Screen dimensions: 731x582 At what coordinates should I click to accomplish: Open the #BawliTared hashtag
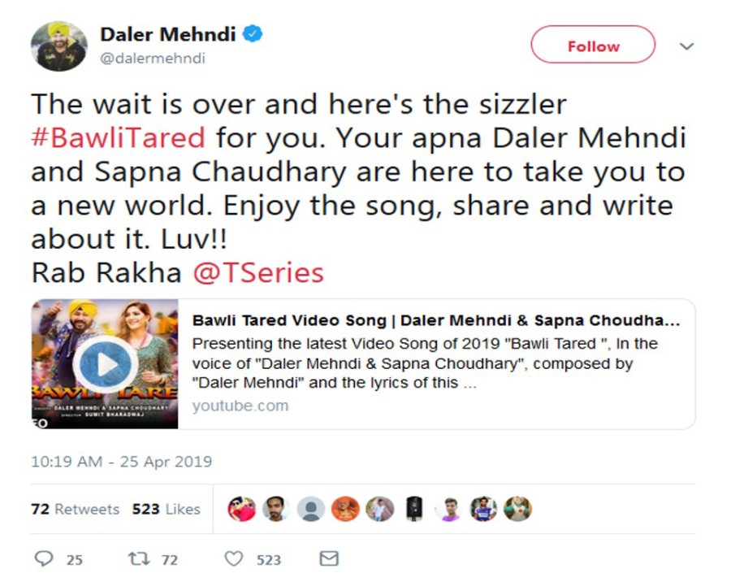click(118, 137)
